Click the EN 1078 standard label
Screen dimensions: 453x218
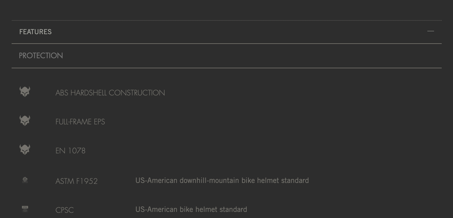point(71,151)
